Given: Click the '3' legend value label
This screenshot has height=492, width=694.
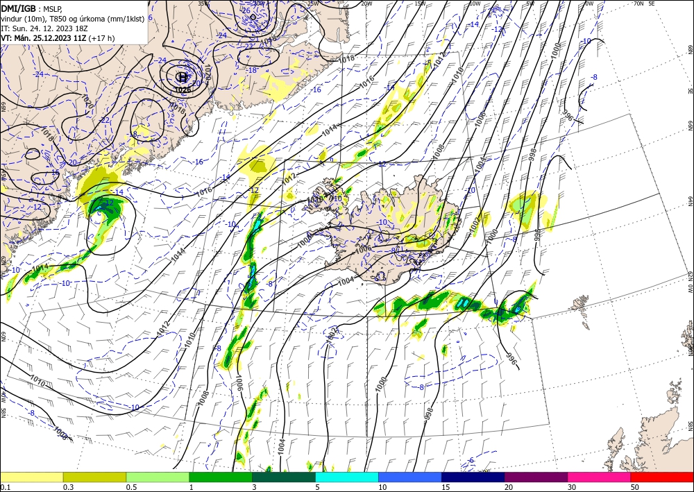Looking at the screenshot, I should pos(255,487).
